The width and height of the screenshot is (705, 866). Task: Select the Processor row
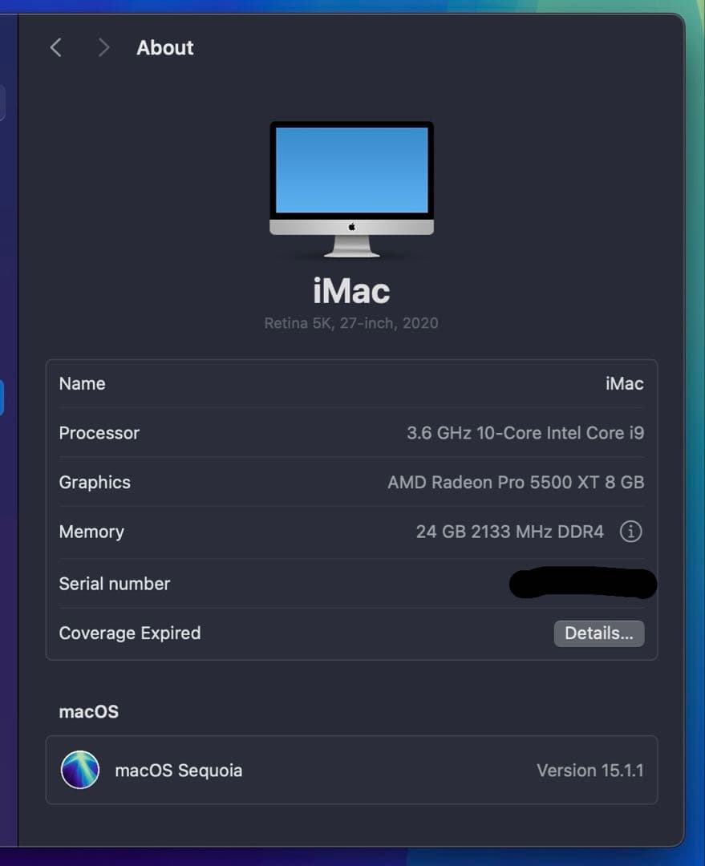351,433
